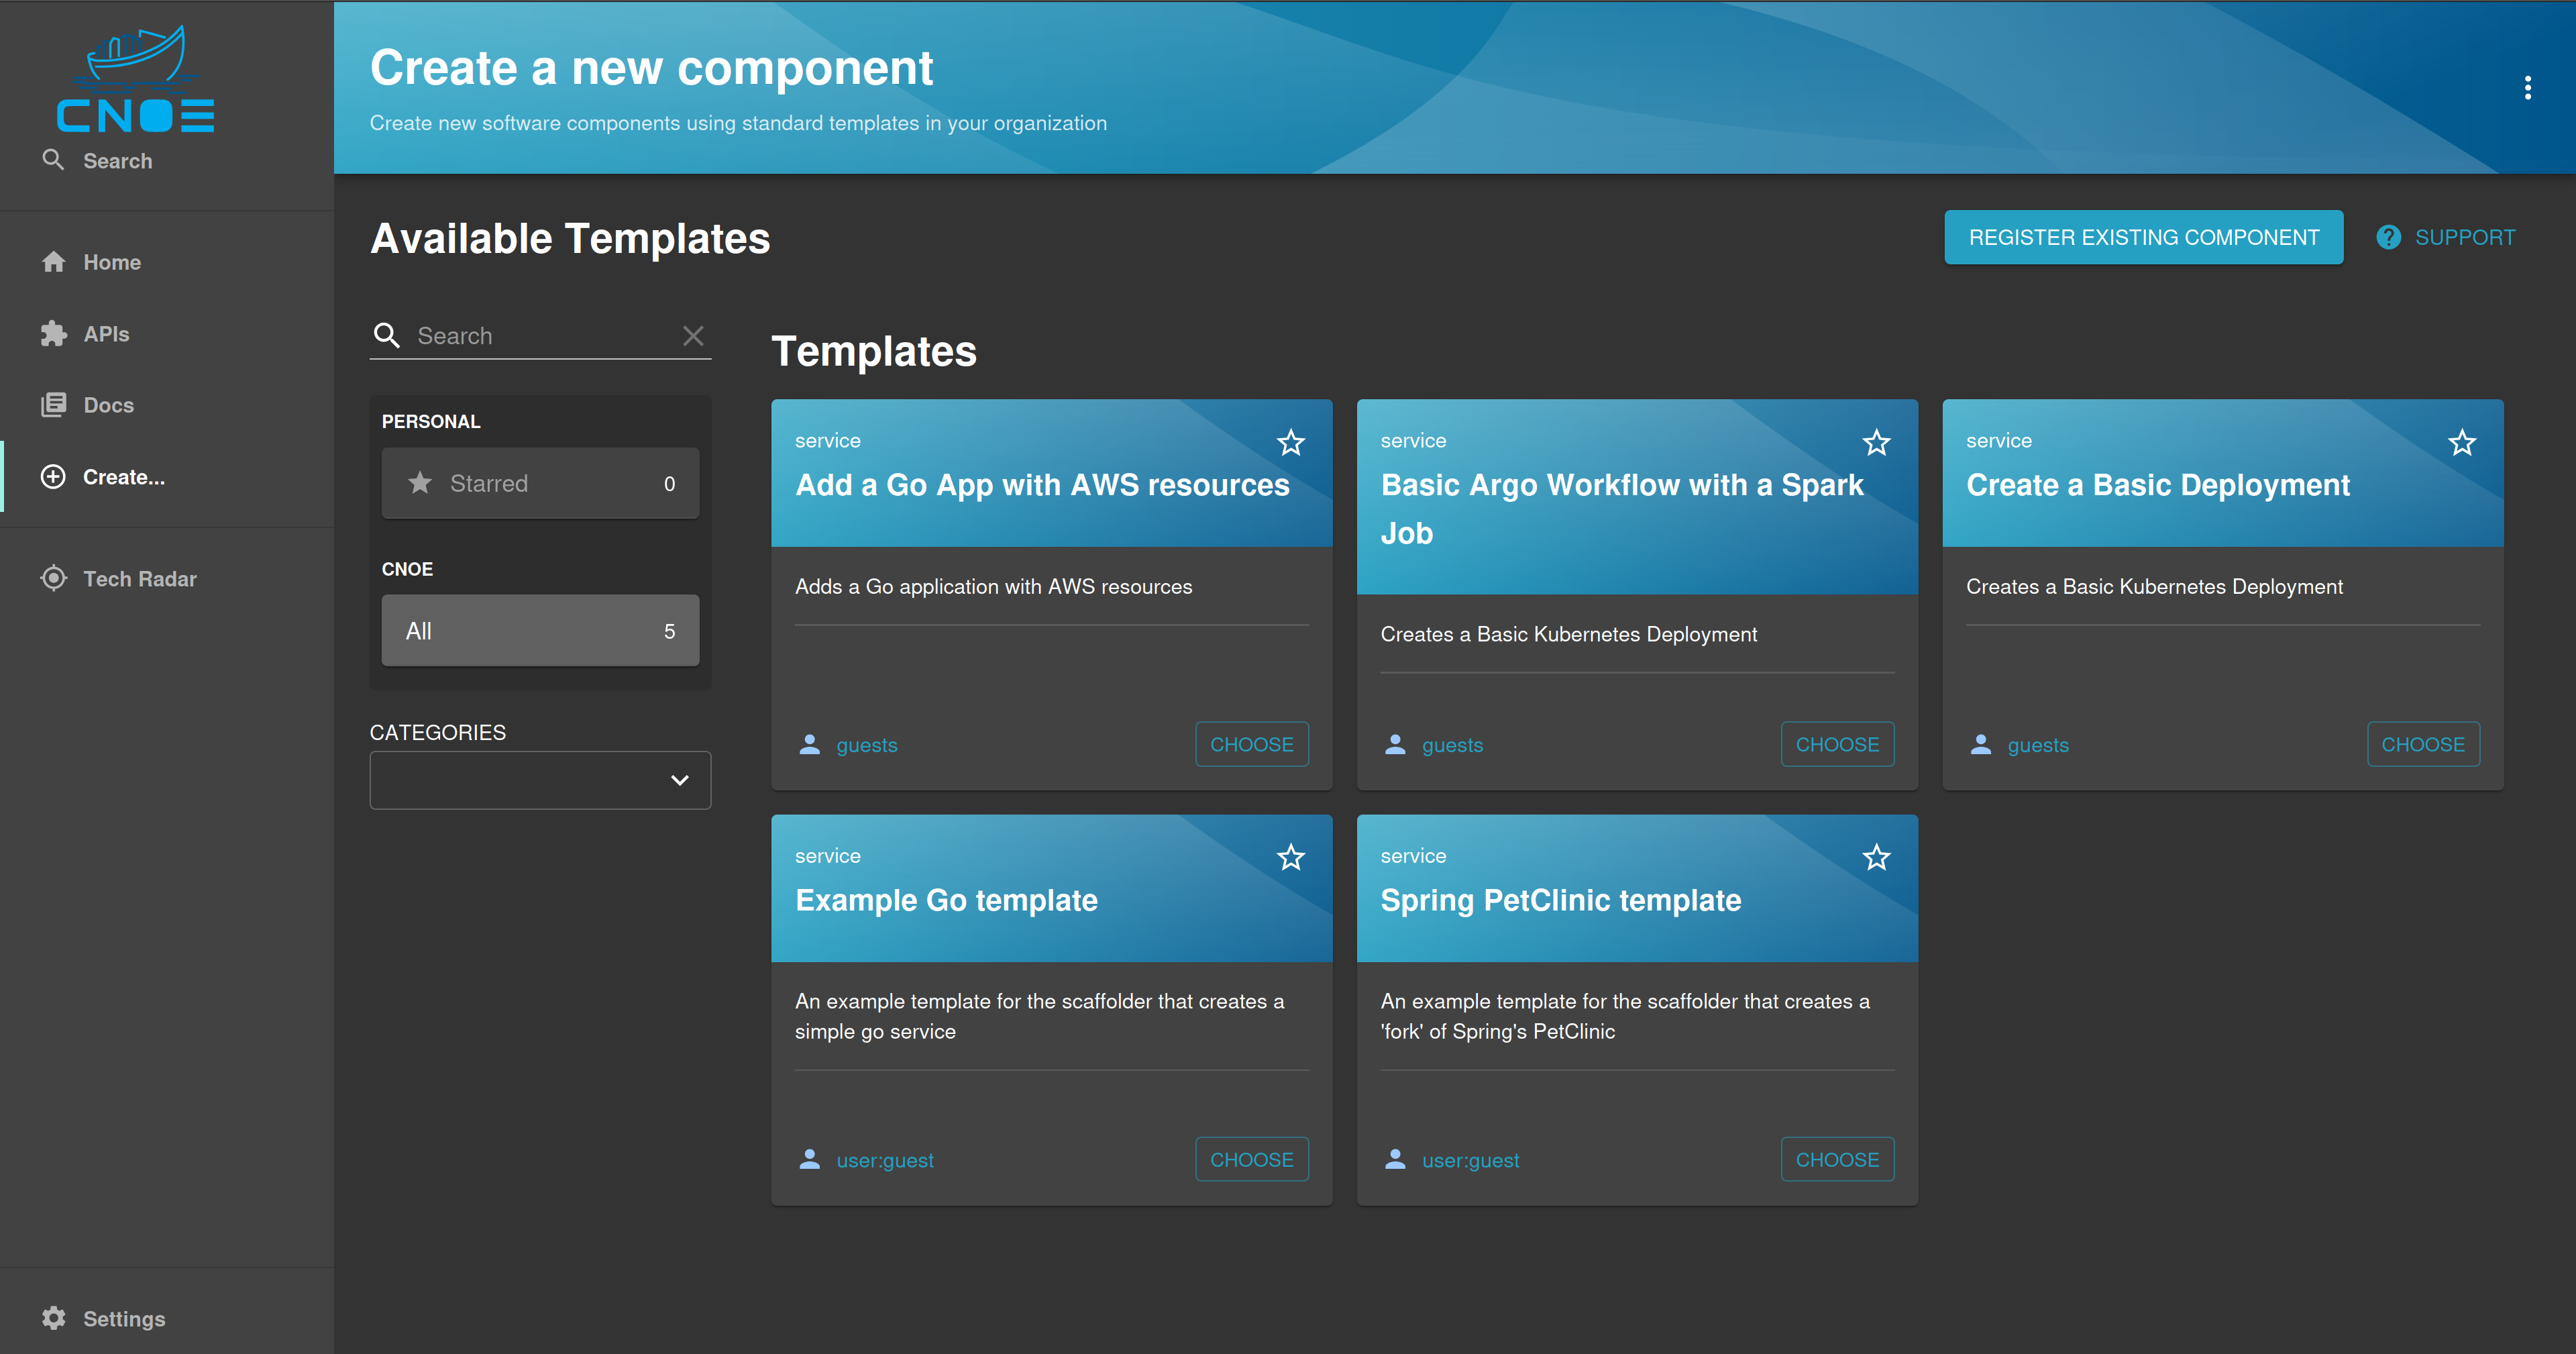The width and height of the screenshot is (2576, 1354).
Task: Select Create... in sidebar
Action: click(x=167, y=477)
